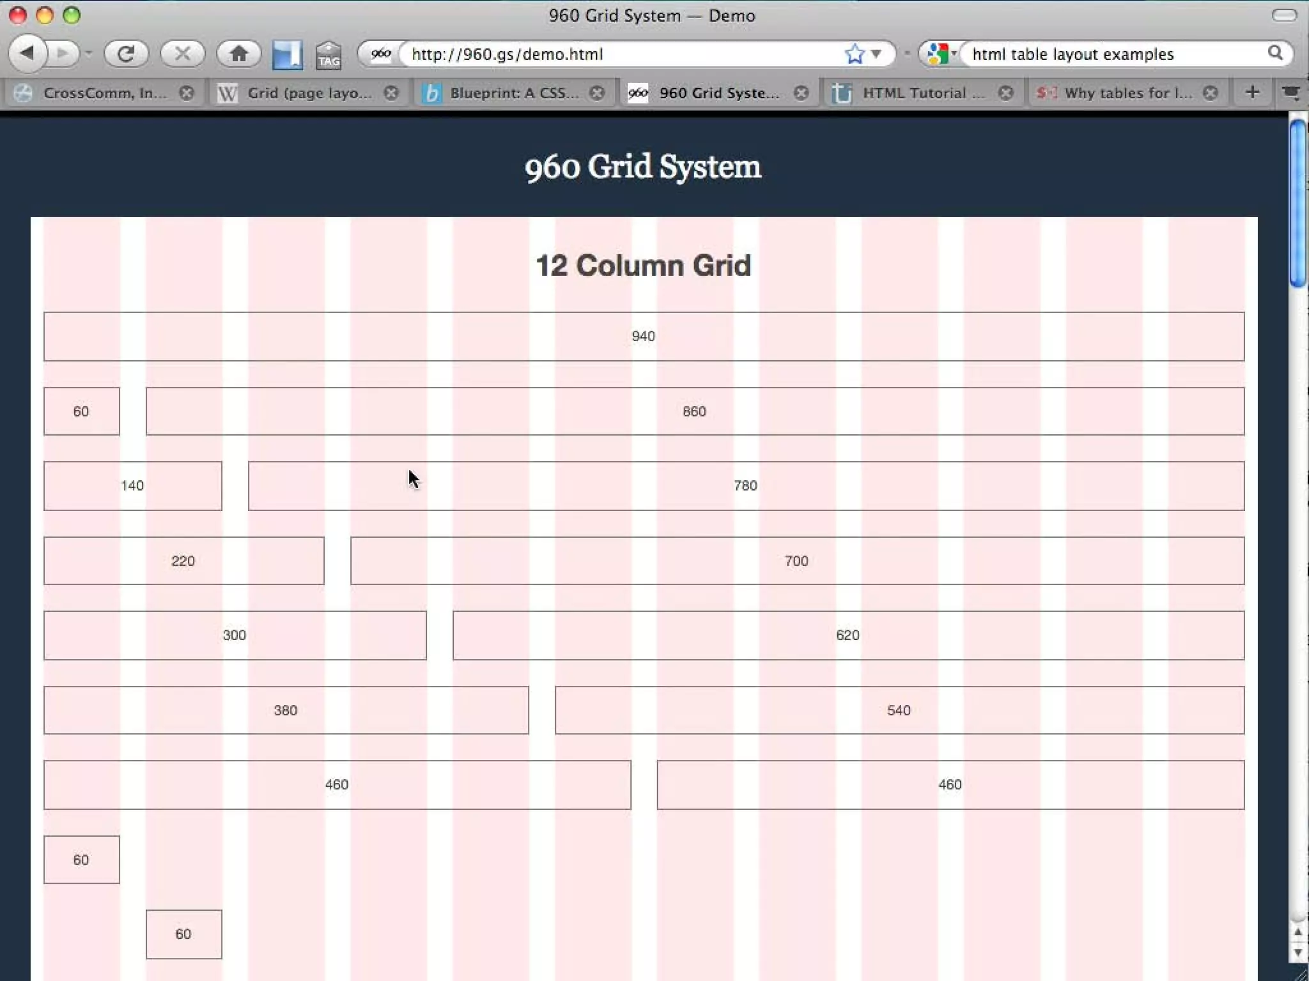Open the list all tabs button
Screen dimensions: 1309x981
(x=1291, y=93)
